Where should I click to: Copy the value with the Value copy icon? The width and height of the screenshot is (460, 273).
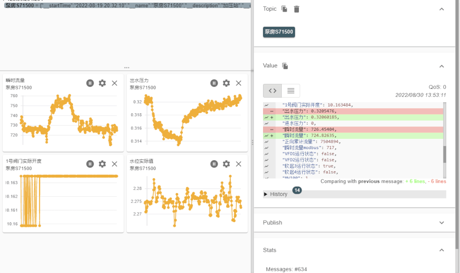coord(285,66)
